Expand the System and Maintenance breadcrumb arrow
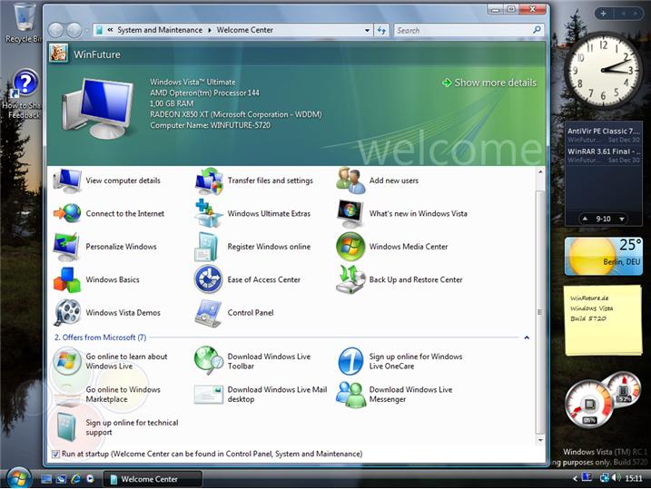The image size is (651, 489). [x=209, y=30]
